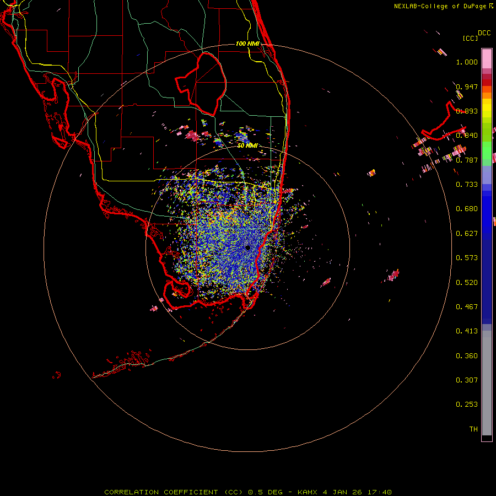The height and width of the screenshot is (496, 496).
Task: Select the 0.787 scale value
Action: tap(467, 160)
